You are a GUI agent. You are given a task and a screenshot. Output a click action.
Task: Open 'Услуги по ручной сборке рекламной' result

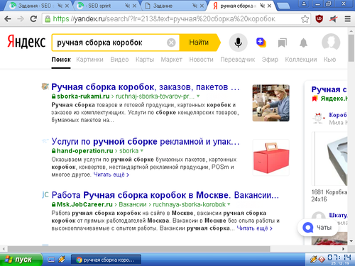(146, 141)
